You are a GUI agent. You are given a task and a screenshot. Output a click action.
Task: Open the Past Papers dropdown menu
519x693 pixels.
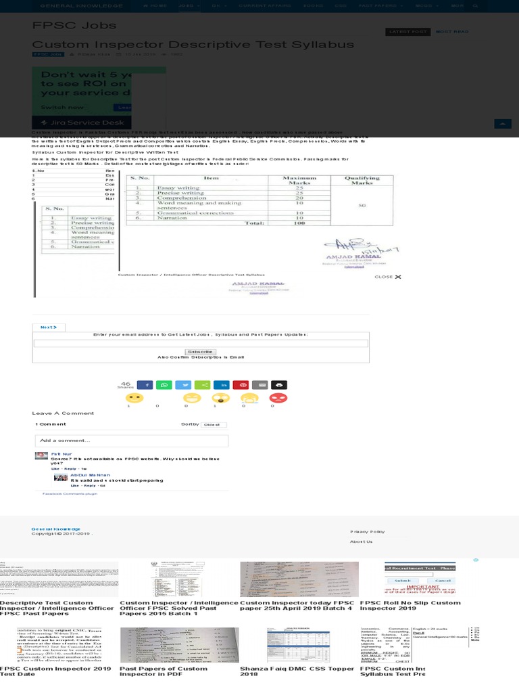[381, 5]
